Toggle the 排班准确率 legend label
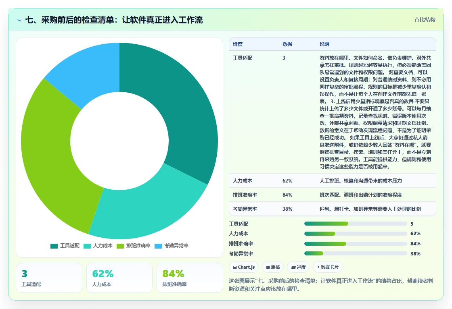 click(x=138, y=246)
